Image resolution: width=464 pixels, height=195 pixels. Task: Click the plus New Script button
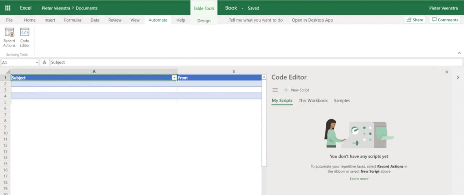[x=296, y=90]
